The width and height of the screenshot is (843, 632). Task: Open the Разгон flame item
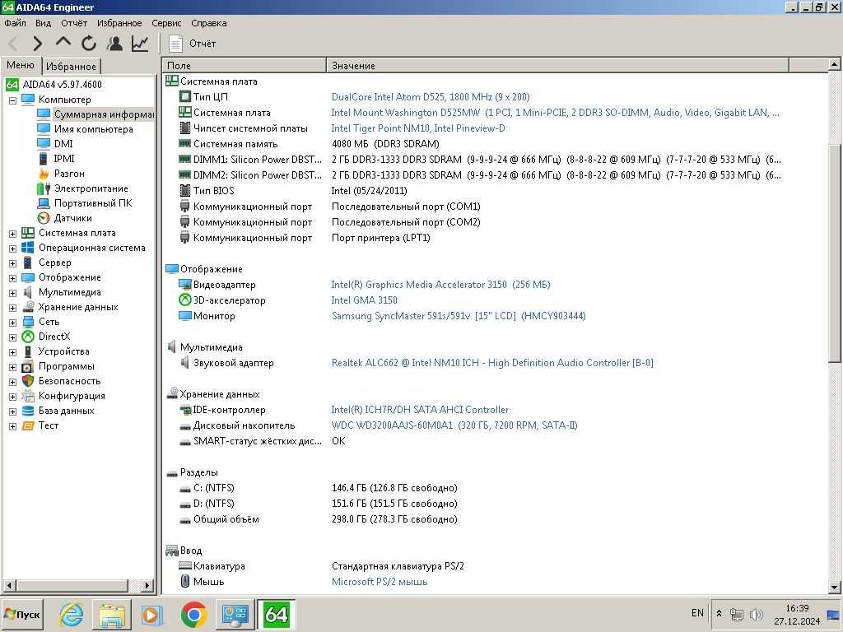61,174
